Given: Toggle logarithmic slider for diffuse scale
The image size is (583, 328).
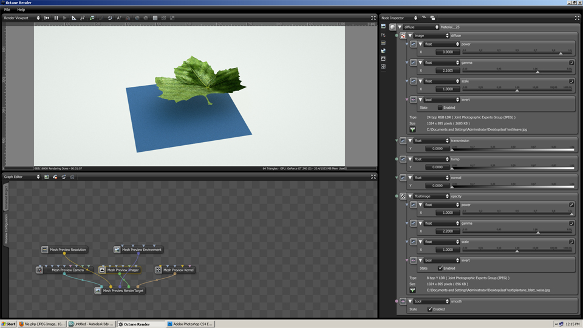Looking at the screenshot, I should pos(571,81).
